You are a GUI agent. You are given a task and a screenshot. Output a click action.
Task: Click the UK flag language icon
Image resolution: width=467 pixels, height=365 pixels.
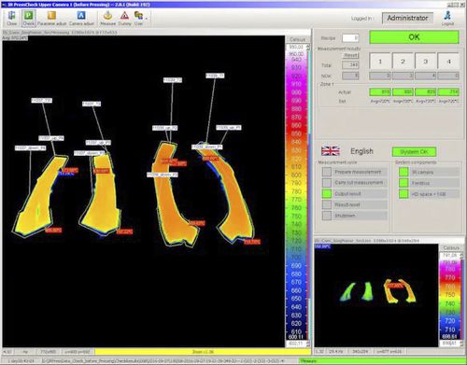(331, 151)
